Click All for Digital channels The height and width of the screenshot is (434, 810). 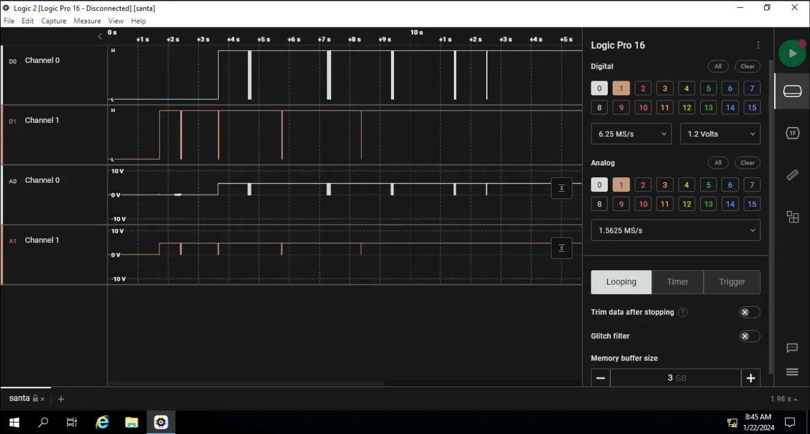coord(718,66)
